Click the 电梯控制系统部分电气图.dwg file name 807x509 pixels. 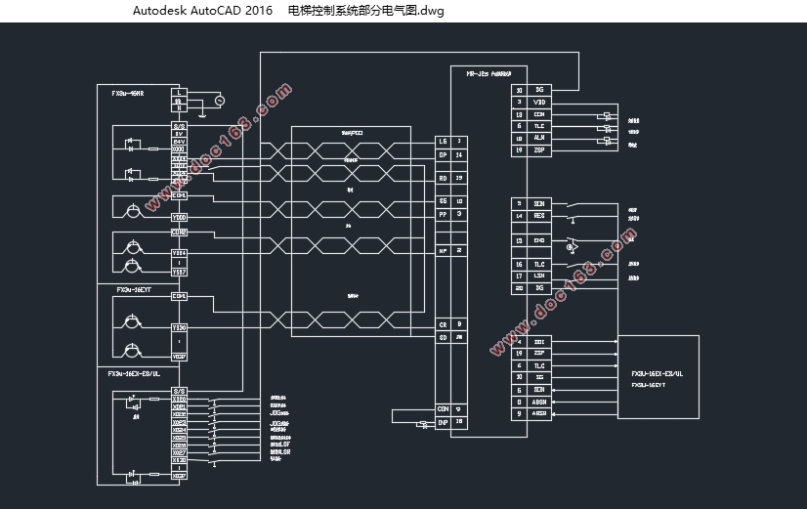365,11
